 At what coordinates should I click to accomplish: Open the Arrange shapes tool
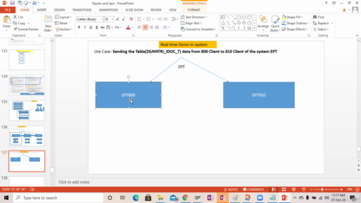click(x=263, y=23)
